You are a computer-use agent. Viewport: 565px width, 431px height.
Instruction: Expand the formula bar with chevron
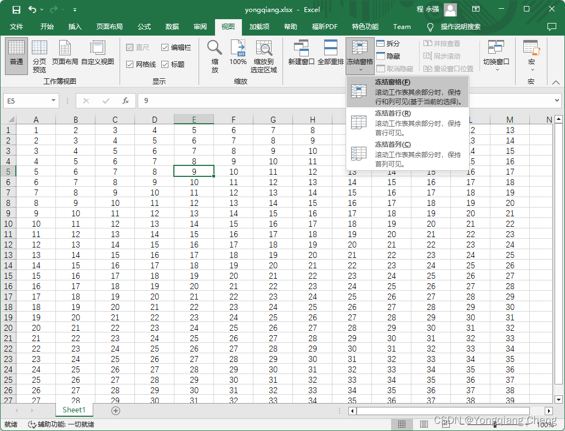click(557, 101)
